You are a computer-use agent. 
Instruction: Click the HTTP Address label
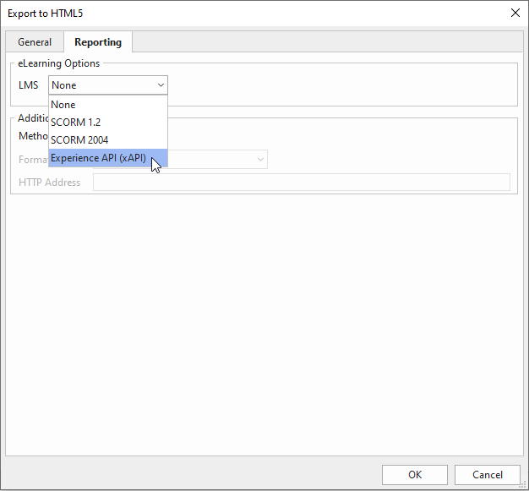pos(50,183)
